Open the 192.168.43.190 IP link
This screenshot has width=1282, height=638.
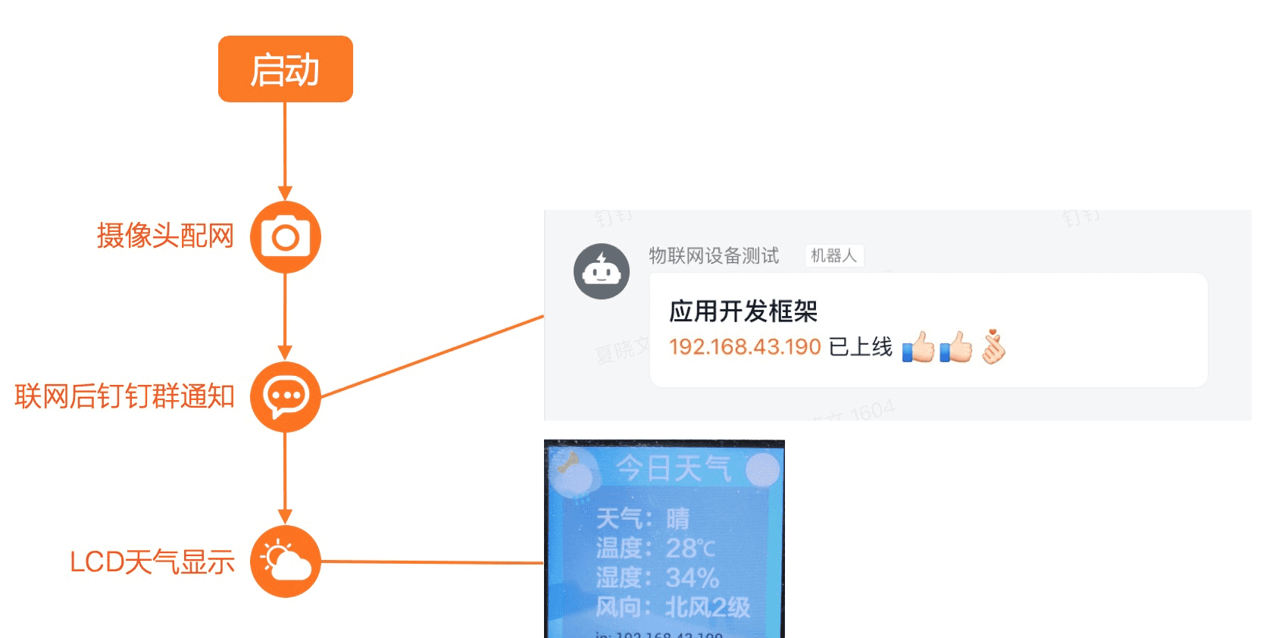point(745,347)
